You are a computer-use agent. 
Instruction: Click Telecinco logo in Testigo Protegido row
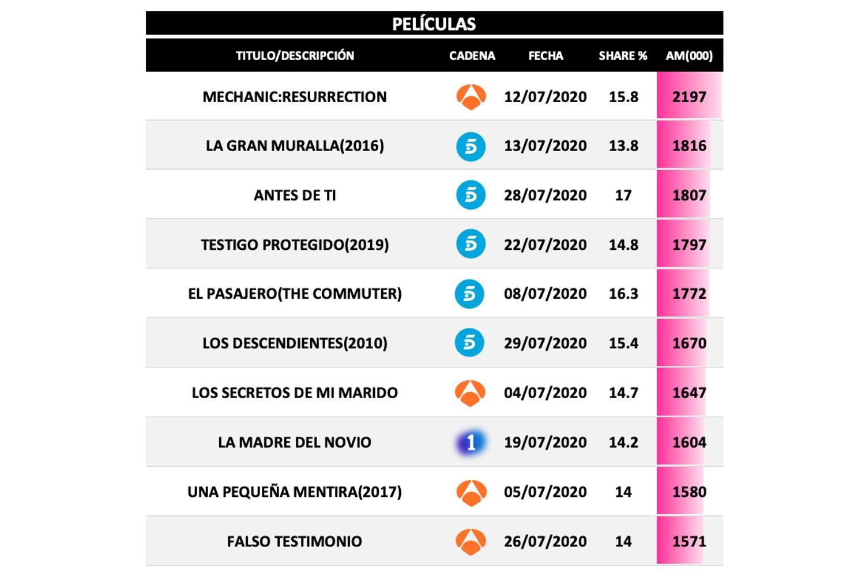471,244
